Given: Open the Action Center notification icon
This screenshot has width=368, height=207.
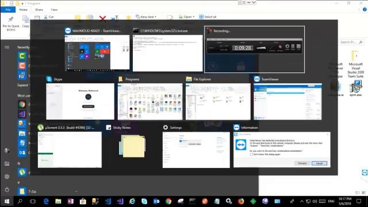Looking at the screenshot, I should pyautogui.click(x=359, y=201).
